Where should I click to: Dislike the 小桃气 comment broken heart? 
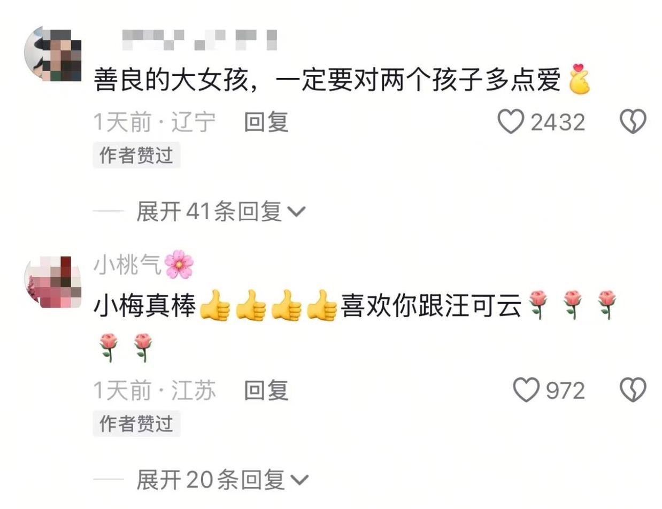click(x=633, y=390)
